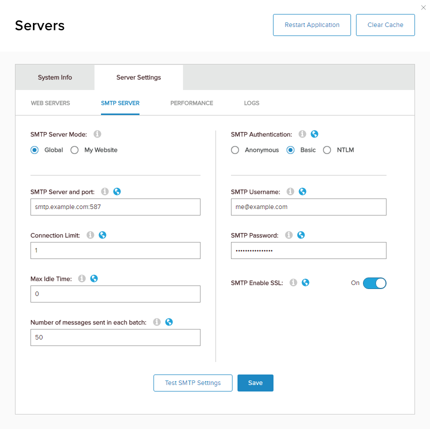Open the System Info tab
Image resolution: width=430 pixels, height=429 pixels.
[x=55, y=77]
